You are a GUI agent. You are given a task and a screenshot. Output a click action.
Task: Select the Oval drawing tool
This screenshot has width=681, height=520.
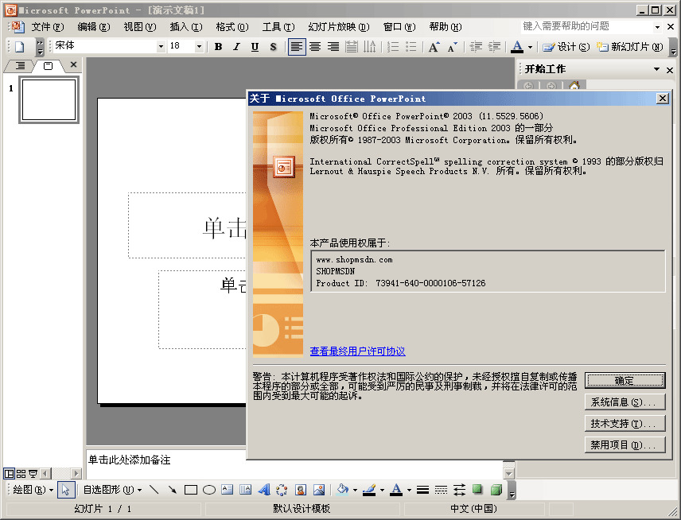point(209,490)
